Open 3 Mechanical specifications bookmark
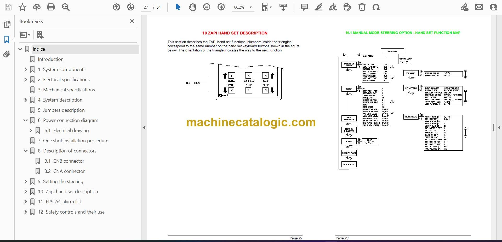This screenshot has width=502, height=242. (66, 90)
